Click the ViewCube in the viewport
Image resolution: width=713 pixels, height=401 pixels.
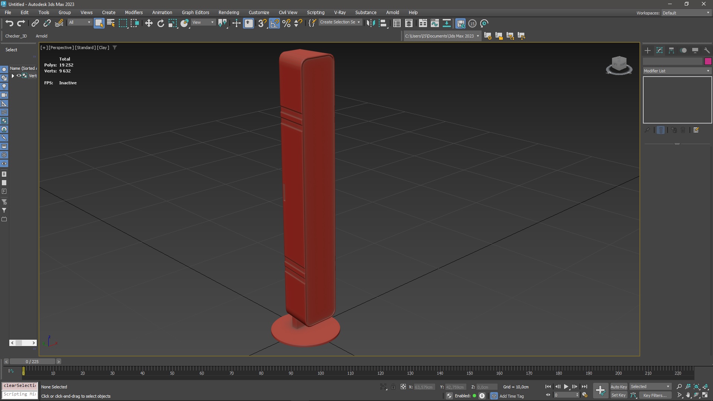(619, 65)
